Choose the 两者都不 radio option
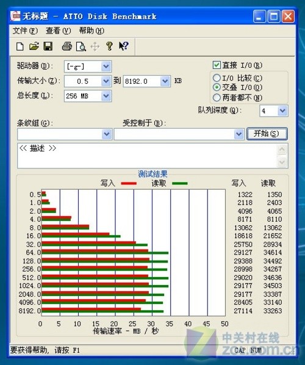305x365 pixels. pyautogui.click(x=217, y=97)
